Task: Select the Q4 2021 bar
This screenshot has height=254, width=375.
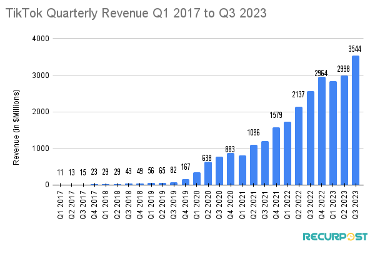Action: [276, 156]
